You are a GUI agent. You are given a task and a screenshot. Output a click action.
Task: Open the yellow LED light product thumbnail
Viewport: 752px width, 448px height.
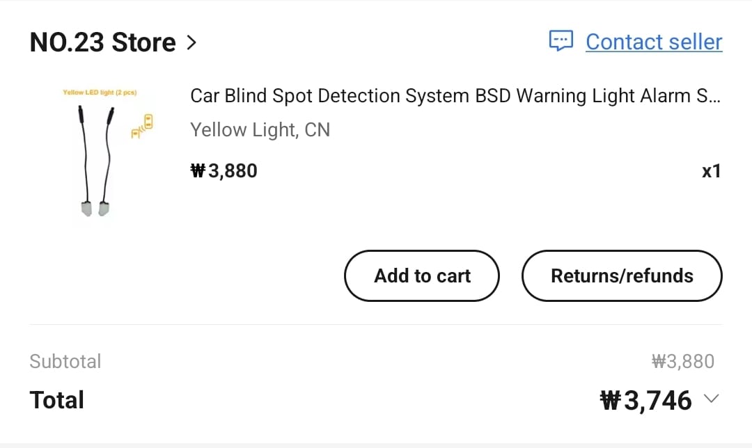click(x=104, y=153)
